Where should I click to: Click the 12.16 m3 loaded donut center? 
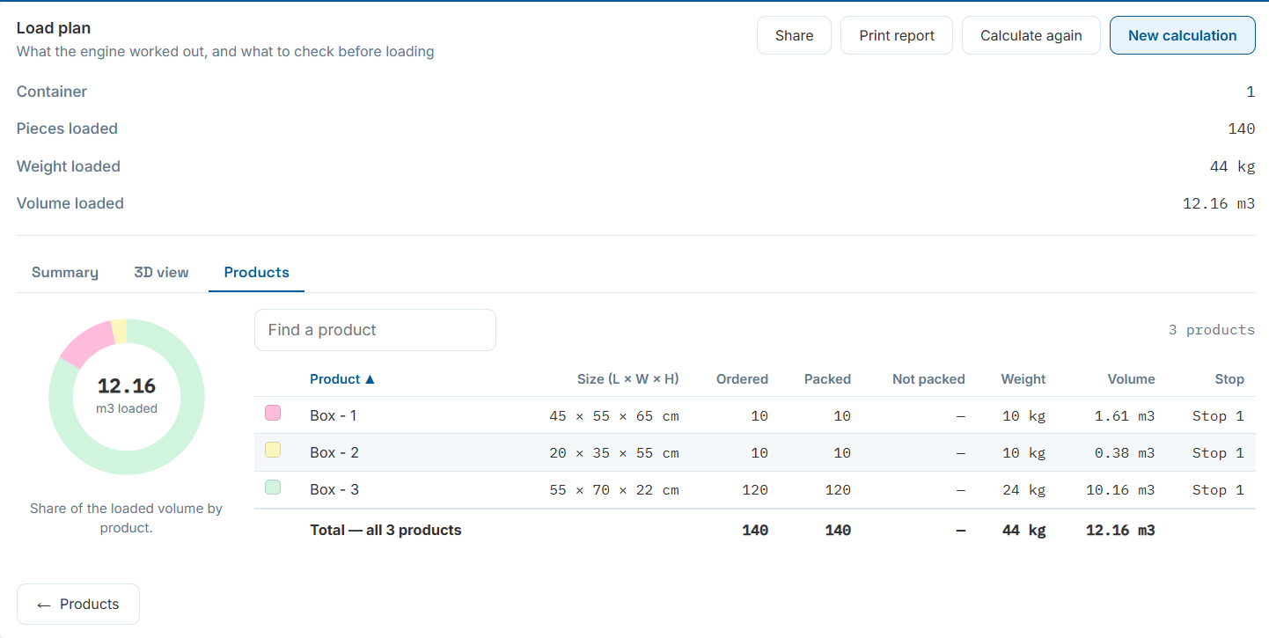[127, 396]
